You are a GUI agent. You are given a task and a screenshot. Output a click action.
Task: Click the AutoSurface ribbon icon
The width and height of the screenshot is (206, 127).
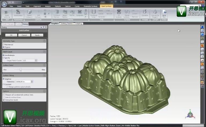click(18, 13)
